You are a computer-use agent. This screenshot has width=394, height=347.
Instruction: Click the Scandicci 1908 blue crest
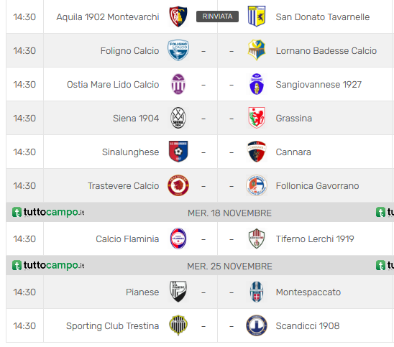coord(256,325)
